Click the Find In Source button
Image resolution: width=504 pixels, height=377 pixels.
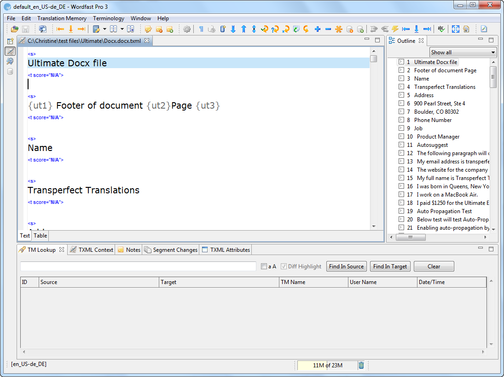click(x=346, y=267)
